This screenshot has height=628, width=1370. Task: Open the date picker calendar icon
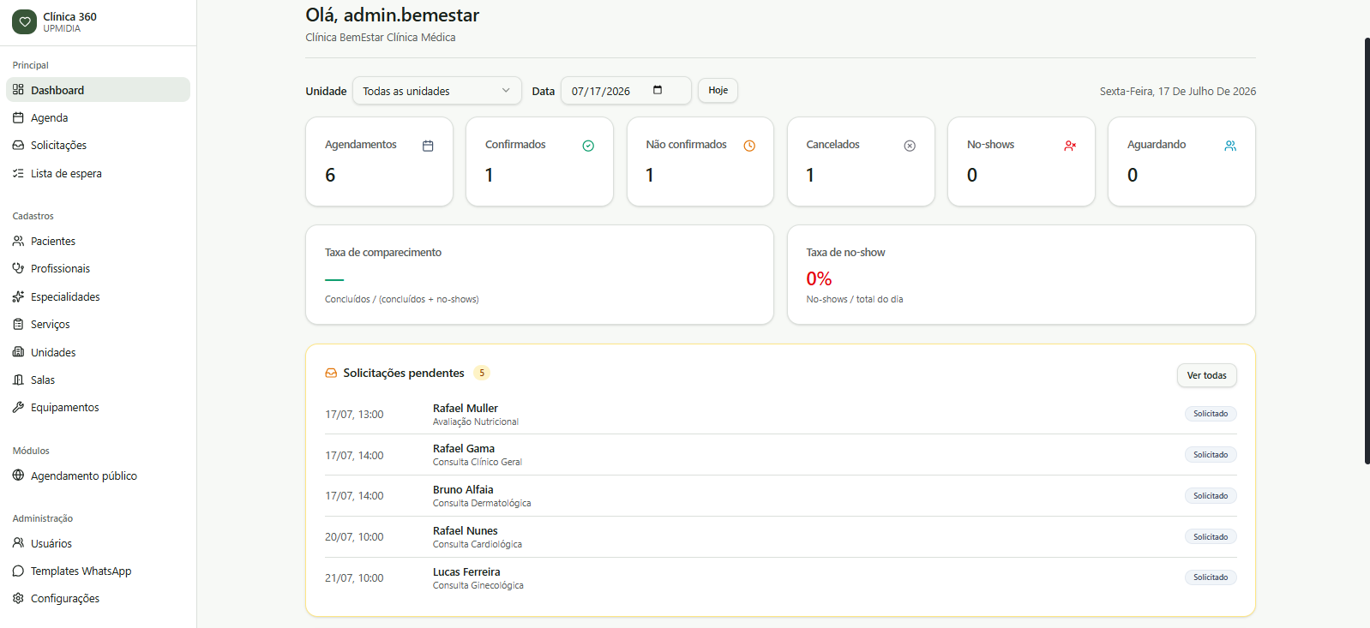point(658,90)
